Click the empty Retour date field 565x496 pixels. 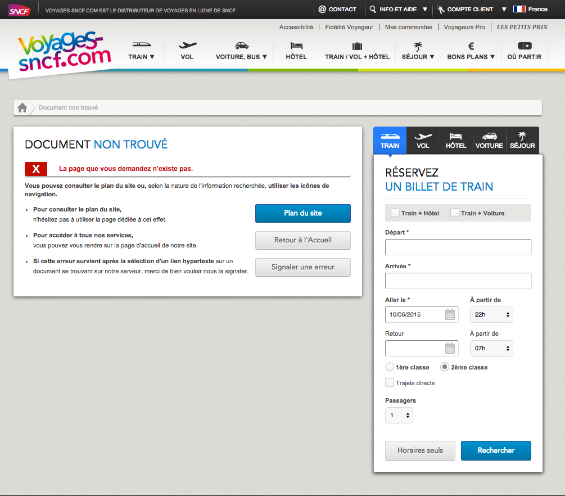click(x=422, y=348)
